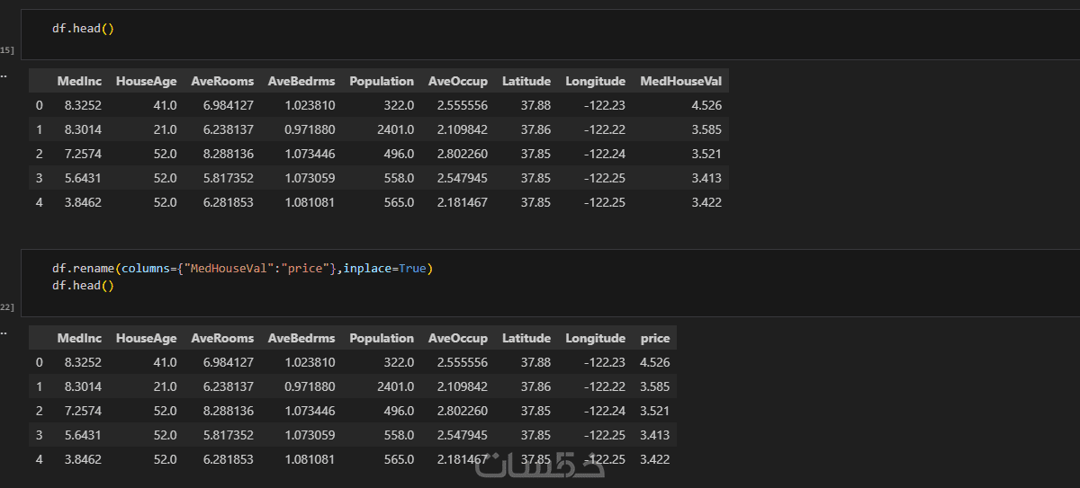Viewport: 1080px width, 488px height.
Task: Open the ellipsis menu beside second output table
Action: [3, 332]
